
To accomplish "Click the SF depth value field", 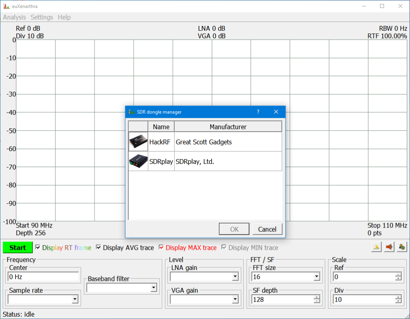I will [x=282, y=299].
